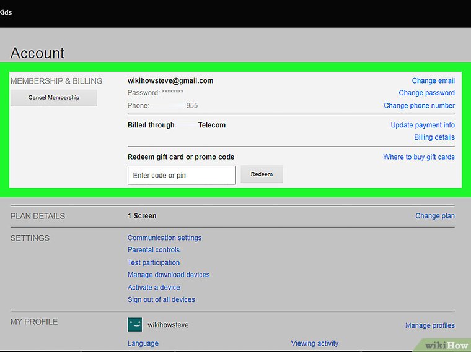471x352 pixels.
Task: Select Test participation link
Action: coord(154,262)
